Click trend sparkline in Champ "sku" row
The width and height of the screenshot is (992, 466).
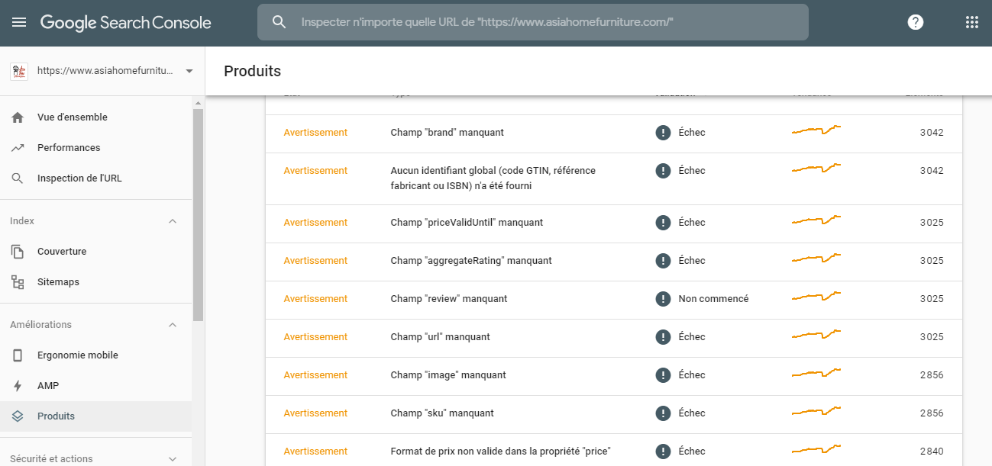[816, 410]
